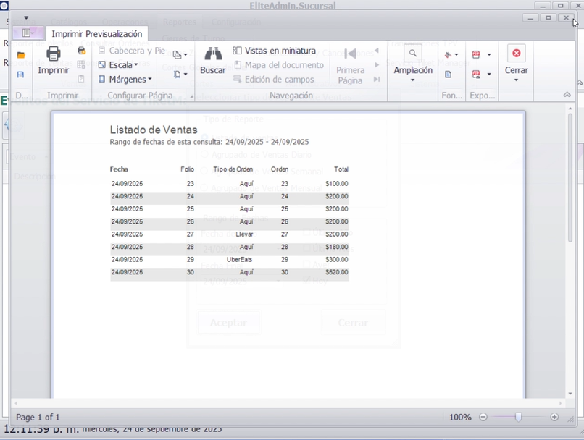This screenshot has height=440, width=584.
Task: Collapse the ribbon with the chevron arrow
Action: click(x=566, y=96)
